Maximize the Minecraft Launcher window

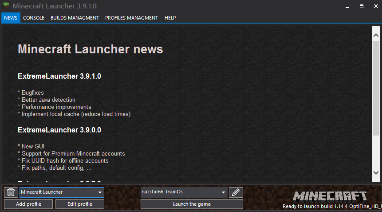[x=362, y=6]
